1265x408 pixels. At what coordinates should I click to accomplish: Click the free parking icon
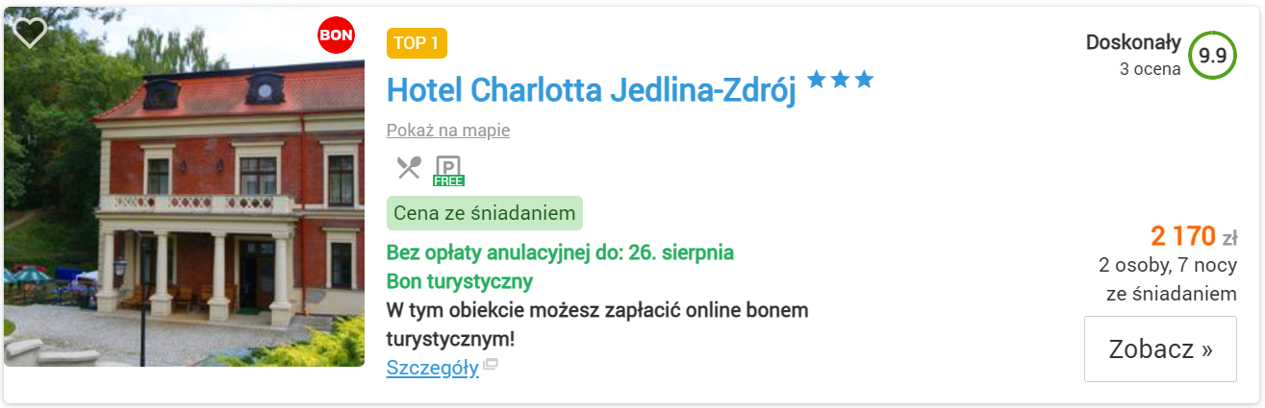coord(449,170)
